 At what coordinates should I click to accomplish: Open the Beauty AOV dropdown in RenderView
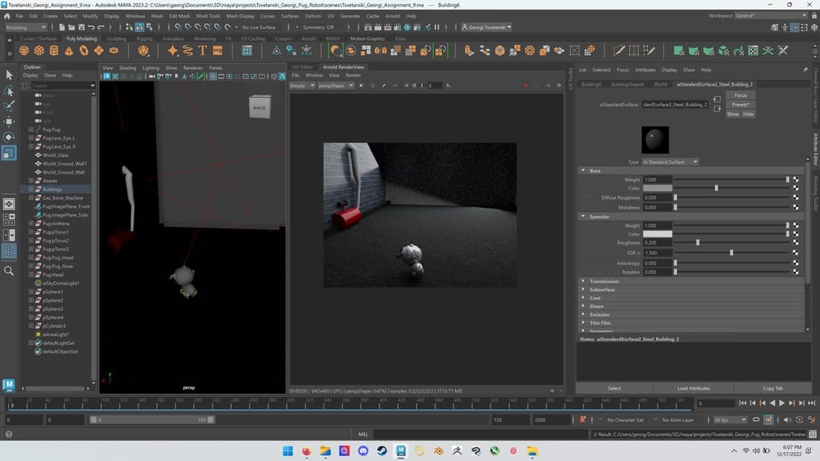point(303,85)
